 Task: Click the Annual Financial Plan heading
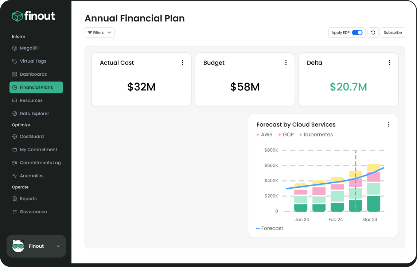pos(135,18)
